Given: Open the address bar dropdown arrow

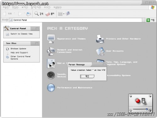Looking at the screenshot, I should tap(143, 20).
